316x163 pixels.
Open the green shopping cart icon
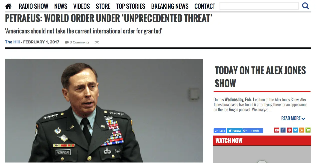coord(308,130)
